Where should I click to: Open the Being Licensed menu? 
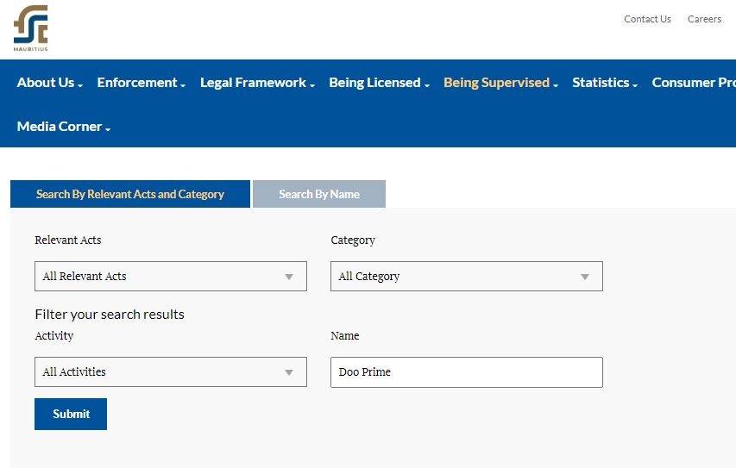pyautogui.click(x=380, y=83)
